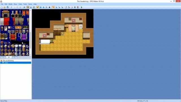Image resolution: width=181 pixels, height=102 pixels.
Task: Click tileset palette scrollbar down arrow
Action: pos(30,55)
